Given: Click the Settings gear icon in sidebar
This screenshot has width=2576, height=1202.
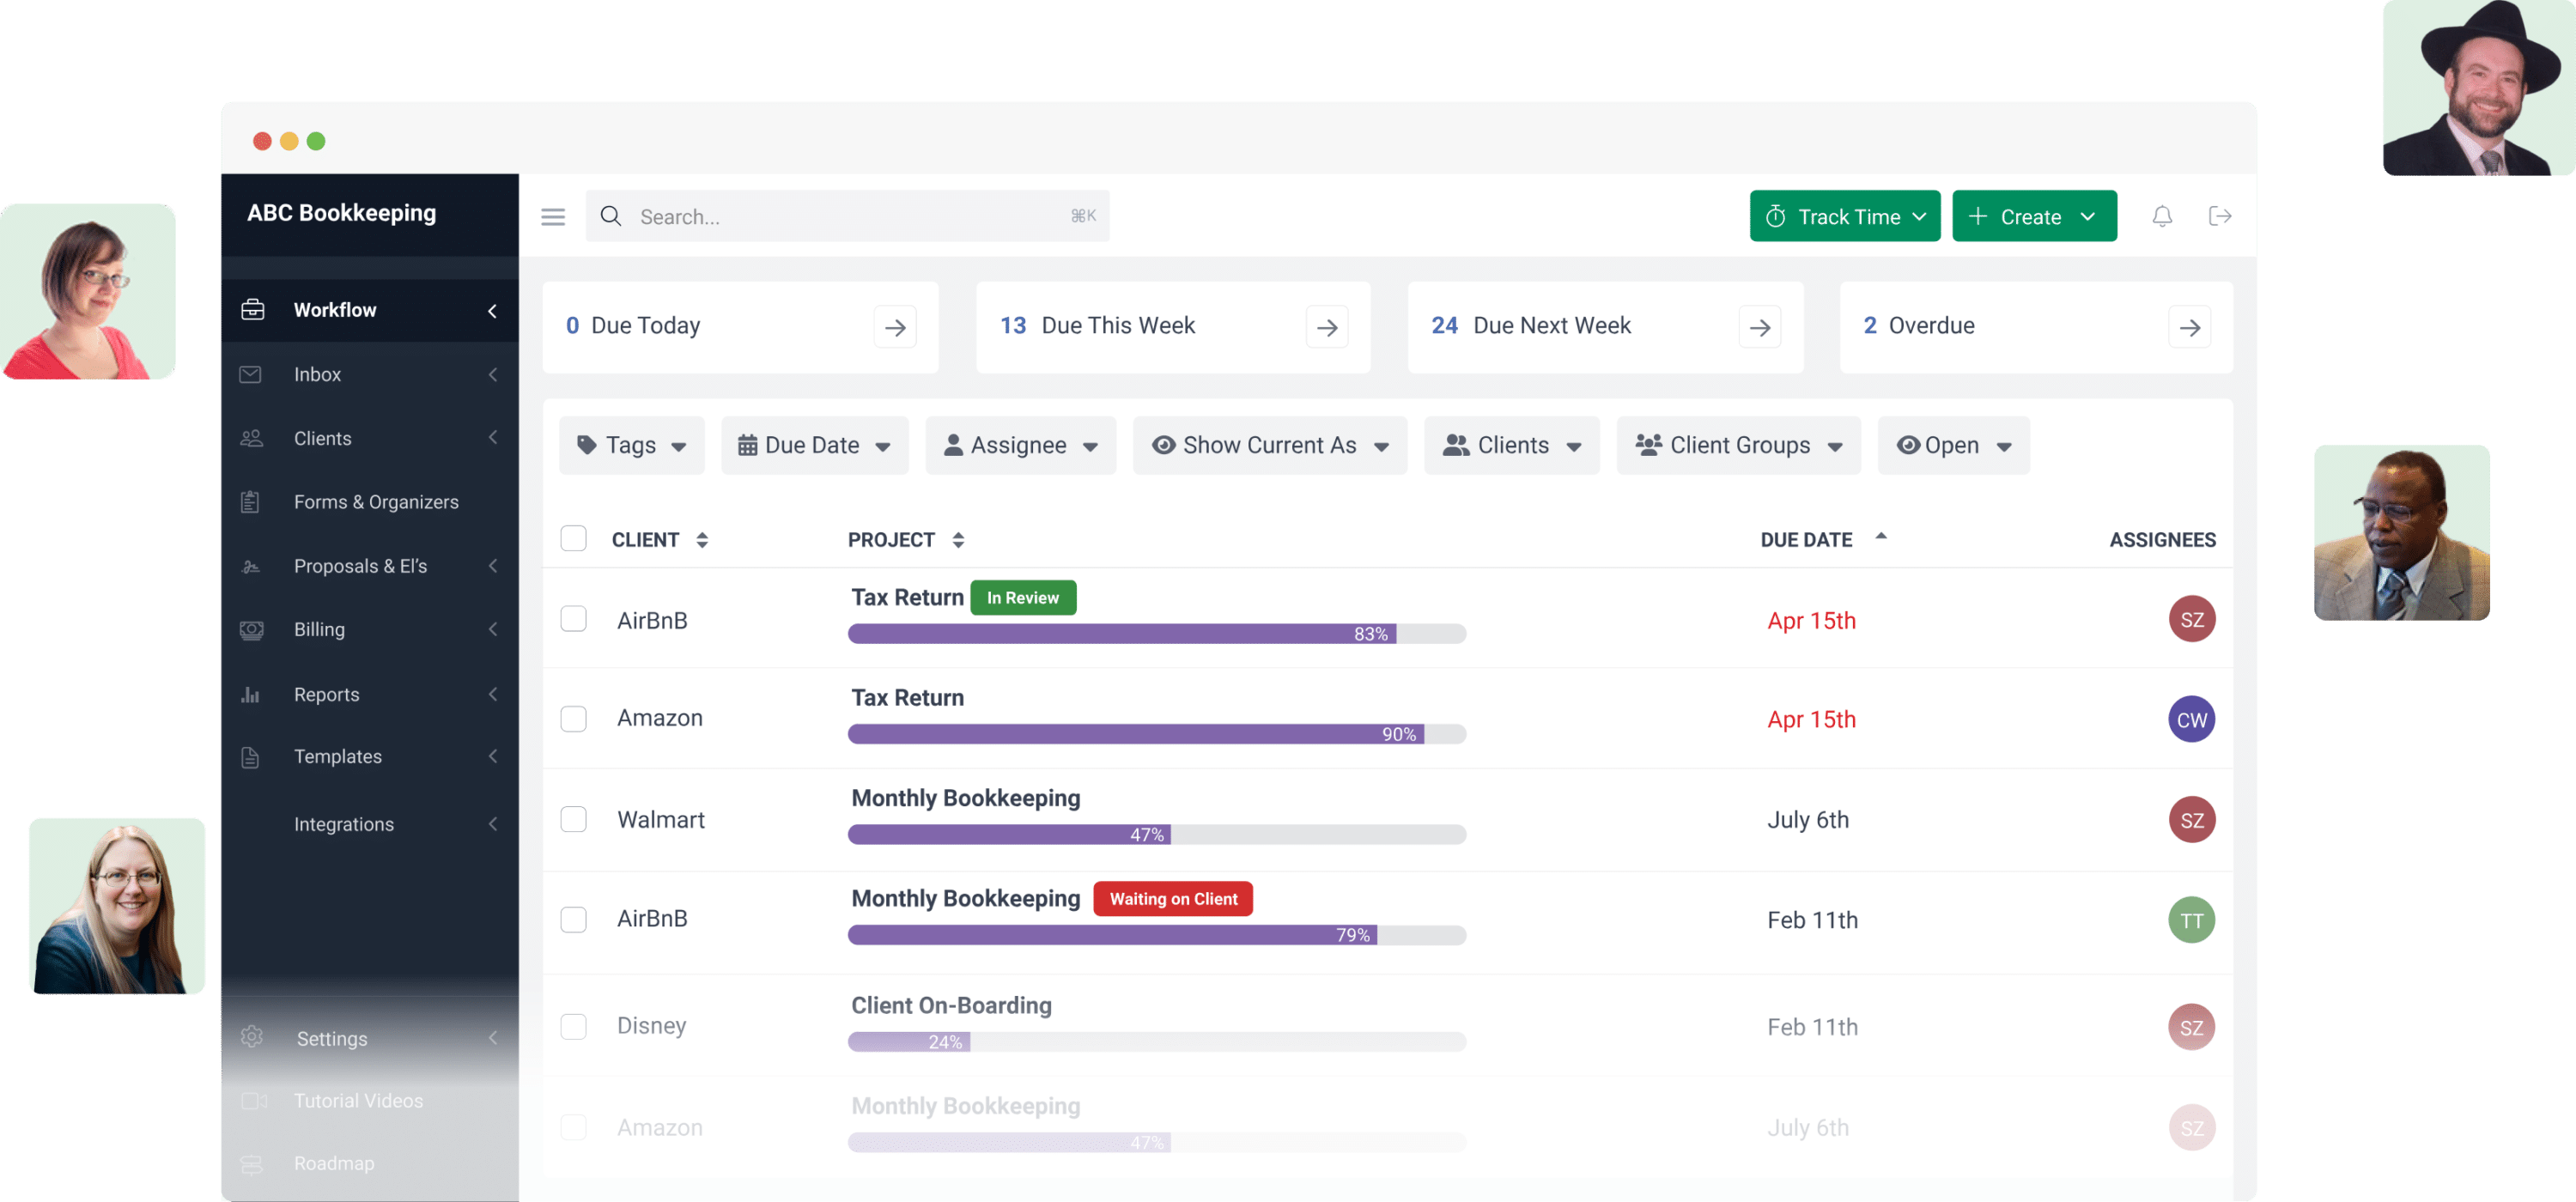Looking at the screenshot, I should point(252,1037).
